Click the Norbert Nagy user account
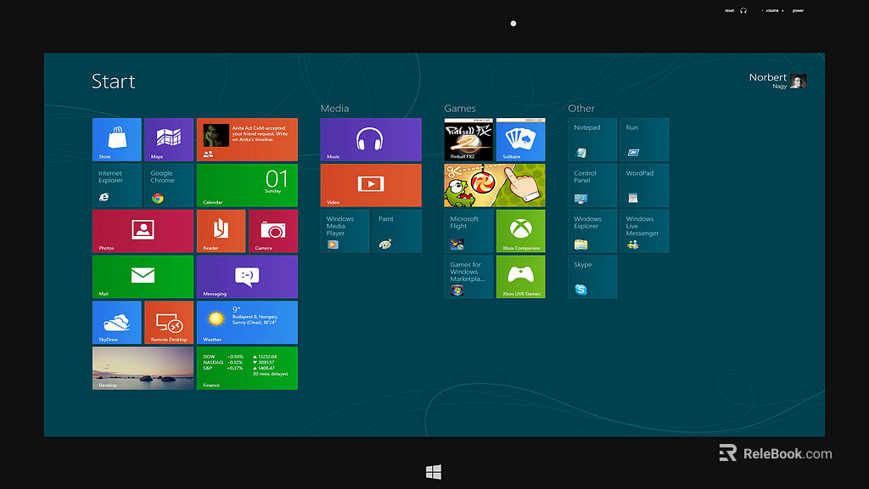This screenshot has height=489, width=869. click(x=777, y=81)
